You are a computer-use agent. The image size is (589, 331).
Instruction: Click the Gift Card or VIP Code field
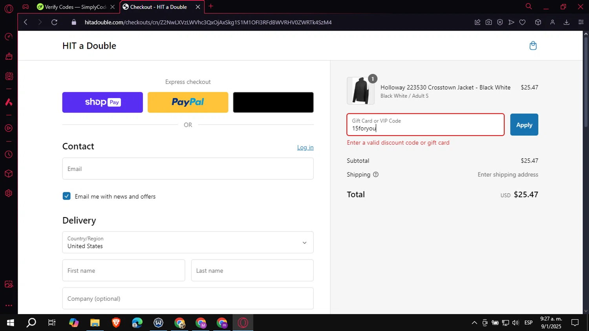[426, 125]
